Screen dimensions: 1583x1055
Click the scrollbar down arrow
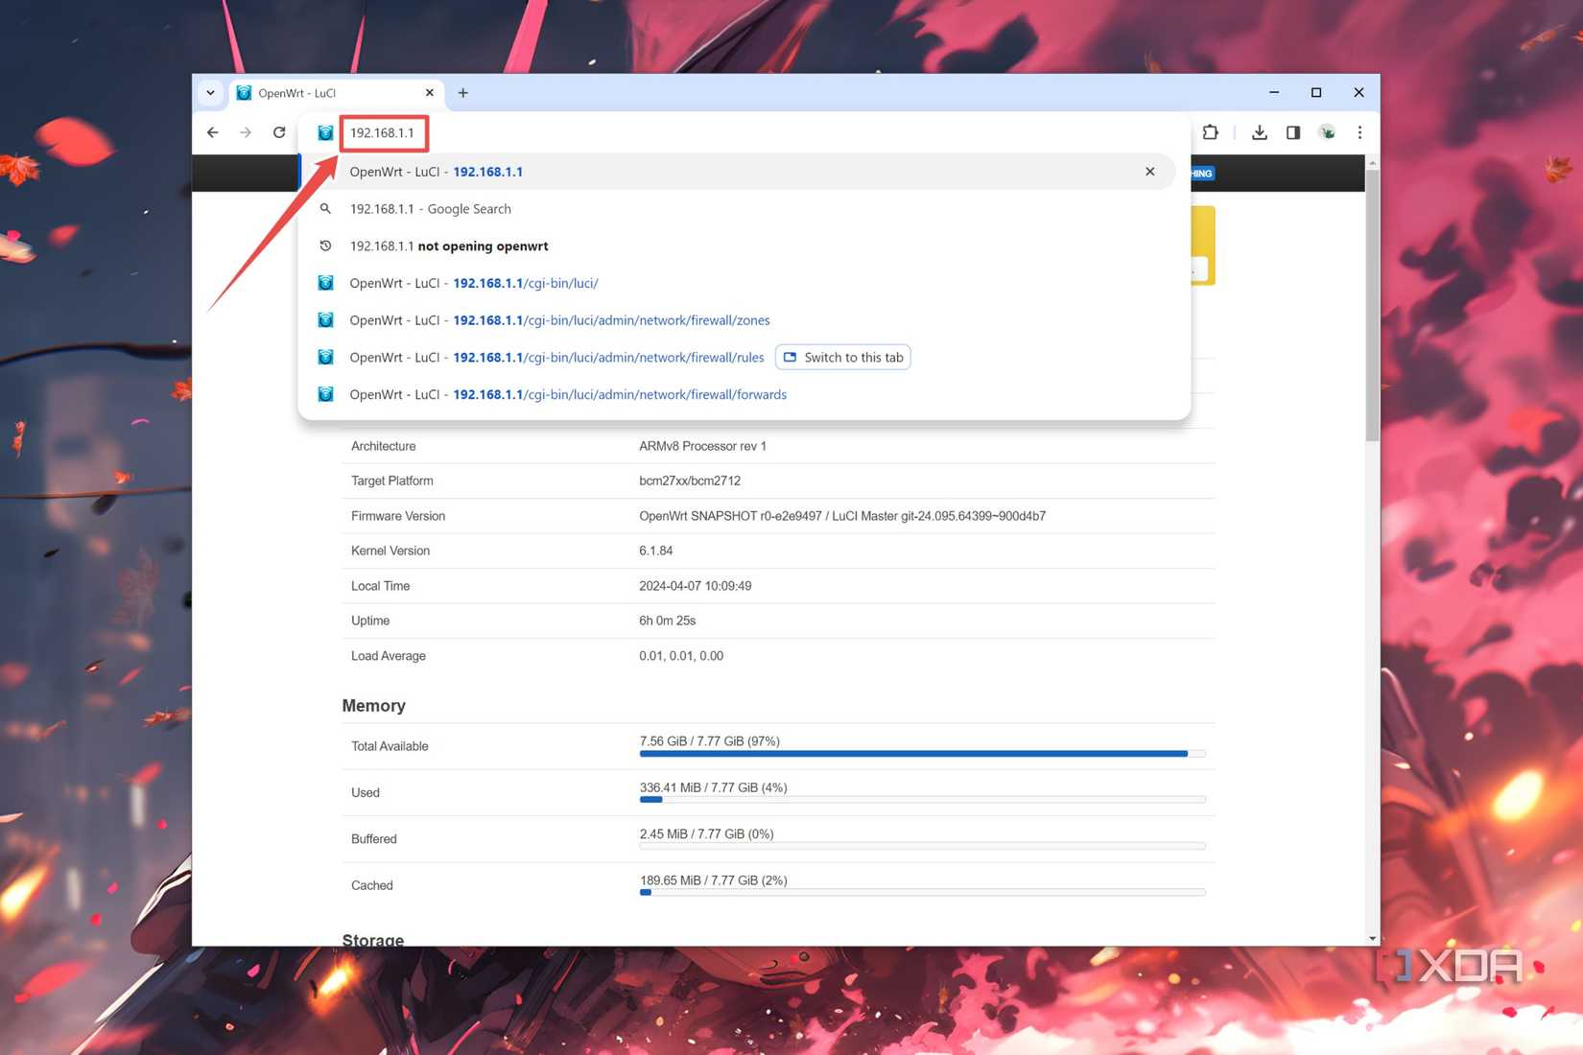tap(1372, 938)
